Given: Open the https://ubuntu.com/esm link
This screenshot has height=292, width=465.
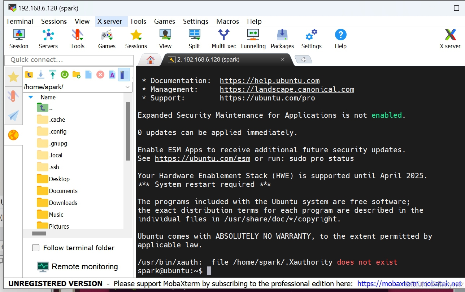Looking at the screenshot, I should click(x=203, y=158).
